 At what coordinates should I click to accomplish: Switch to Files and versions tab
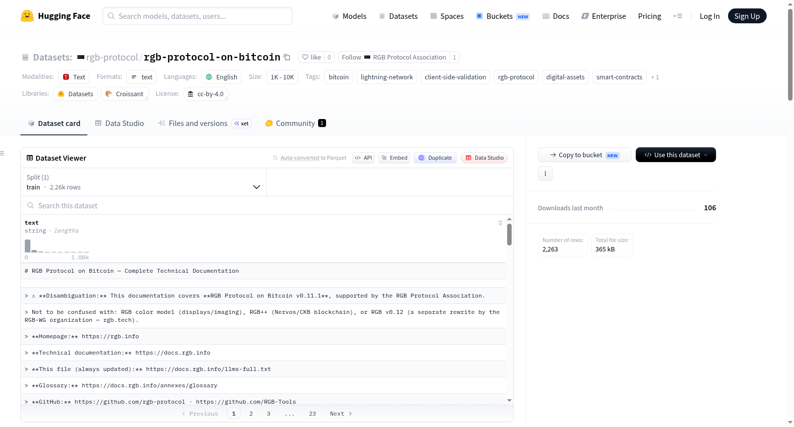[204, 123]
